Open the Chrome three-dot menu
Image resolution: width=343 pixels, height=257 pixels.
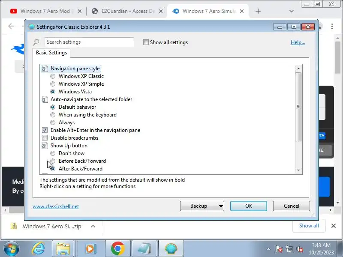tap(332, 27)
